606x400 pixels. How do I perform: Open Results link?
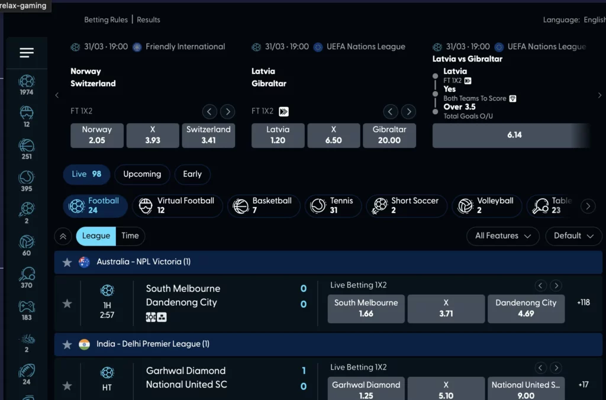[x=149, y=20]
